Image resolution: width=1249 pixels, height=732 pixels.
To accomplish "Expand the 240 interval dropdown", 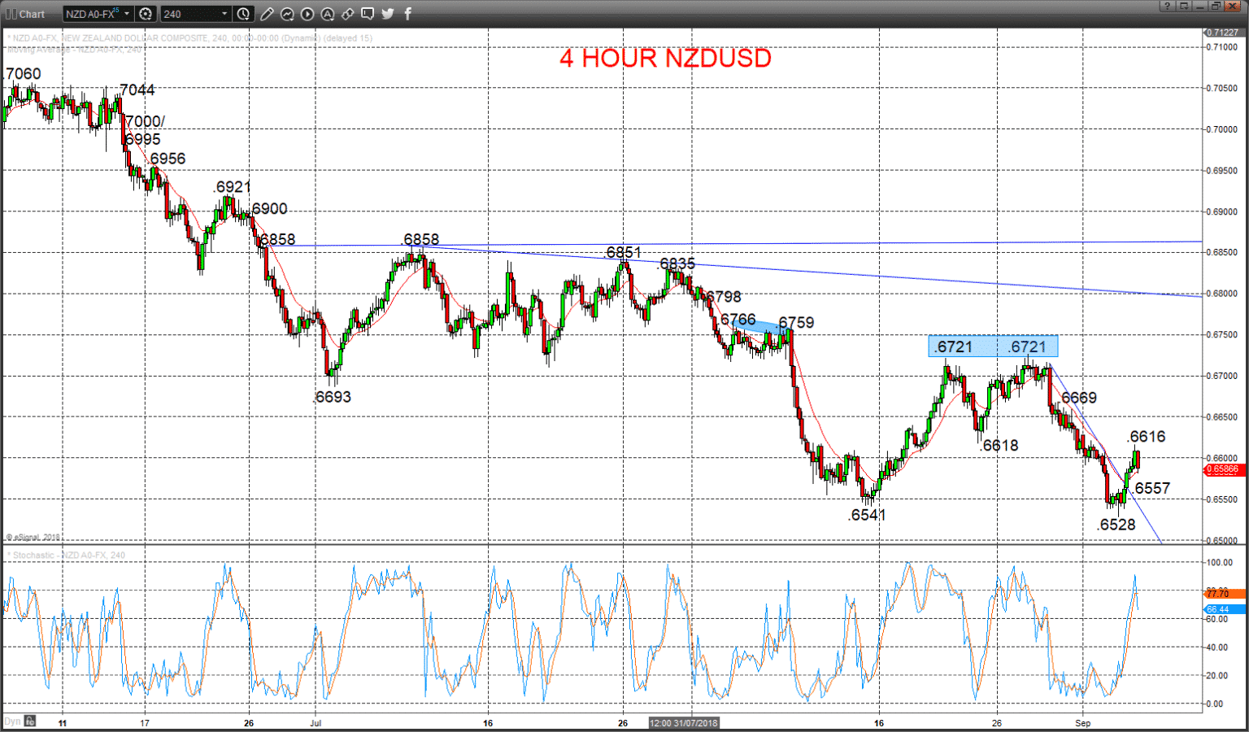I will coord(196,14).
